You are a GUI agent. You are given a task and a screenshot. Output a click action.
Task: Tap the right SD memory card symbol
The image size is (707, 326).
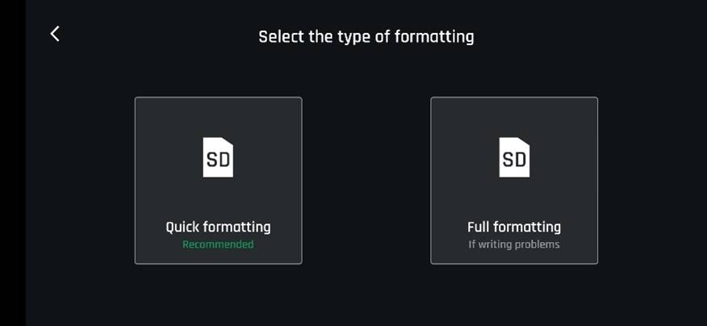pyautogui.click(x=514, y=157)
